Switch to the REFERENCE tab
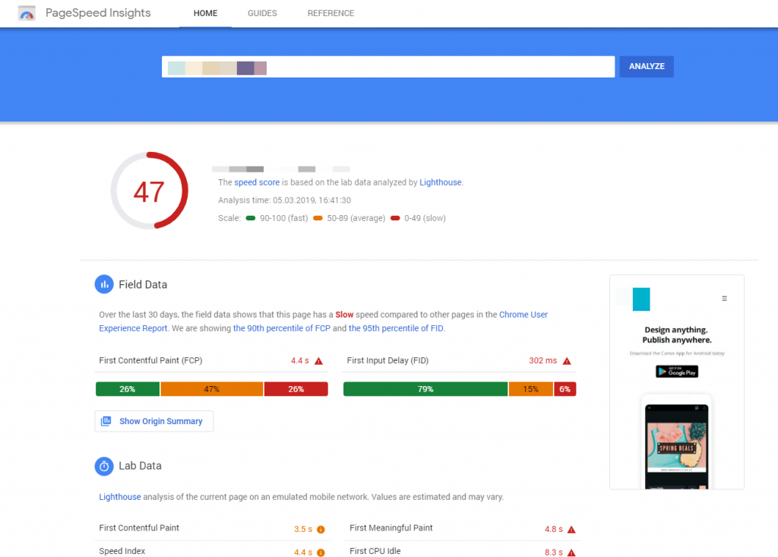Screen dimensions: 778x557 click(x=330, y=13)
